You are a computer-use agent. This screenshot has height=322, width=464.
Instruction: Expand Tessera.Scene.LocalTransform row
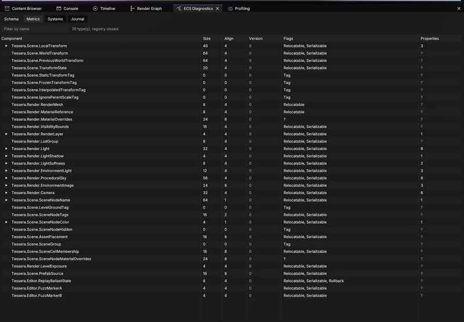click(6, 46)
